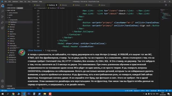
Task: Click the Spaces: 4 indentation setting
Action: click(x=137, y=91)
